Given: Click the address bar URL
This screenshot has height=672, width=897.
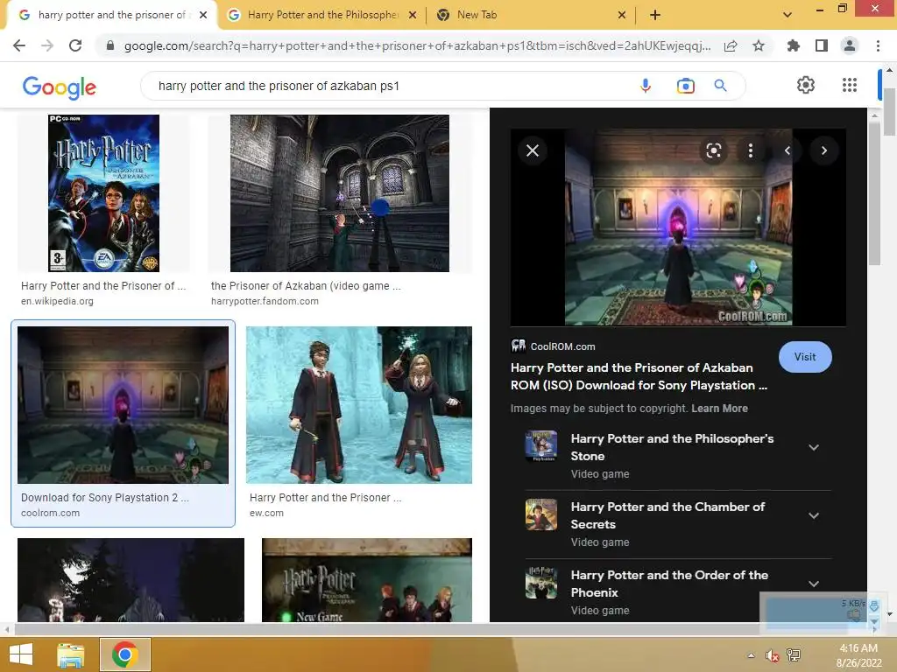Looking at the screenshot, I should (x=417, y=45).
